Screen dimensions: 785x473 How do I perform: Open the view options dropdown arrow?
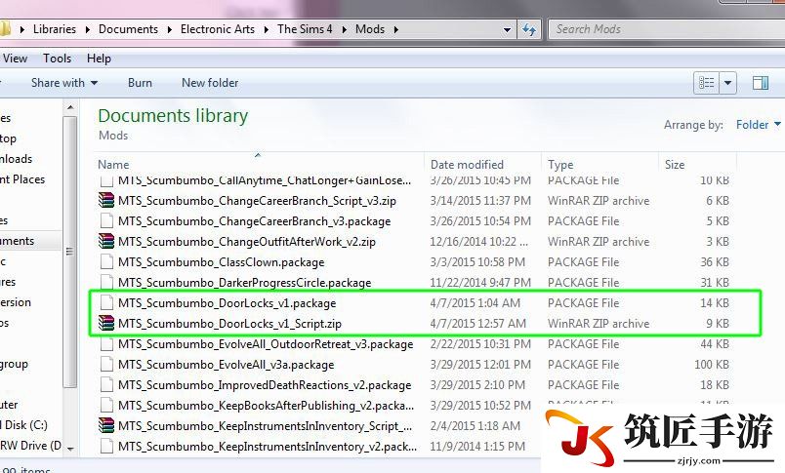click(728, 83)
